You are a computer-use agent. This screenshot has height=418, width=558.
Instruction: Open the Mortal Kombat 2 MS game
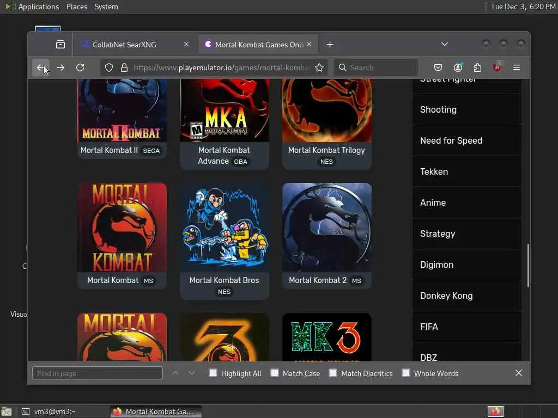327,236
